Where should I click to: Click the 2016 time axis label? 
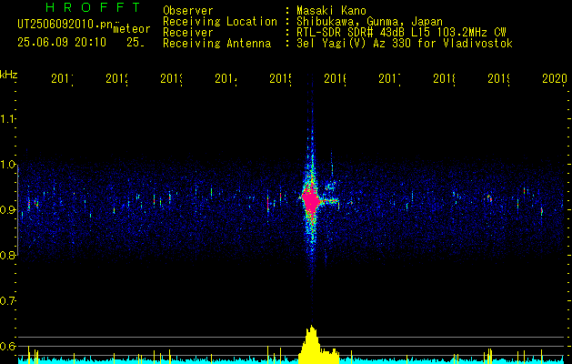click(x=336, y=78)
